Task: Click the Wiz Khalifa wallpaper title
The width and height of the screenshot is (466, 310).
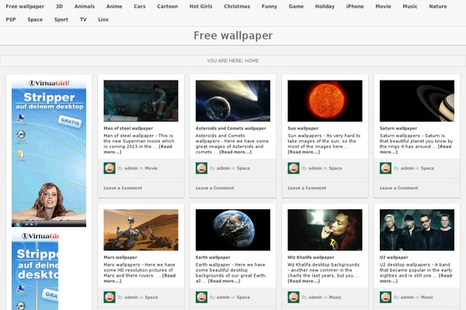Action: (311, 257)
